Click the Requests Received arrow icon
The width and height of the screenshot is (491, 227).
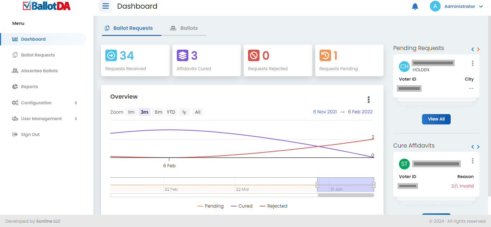coord(111,55)
